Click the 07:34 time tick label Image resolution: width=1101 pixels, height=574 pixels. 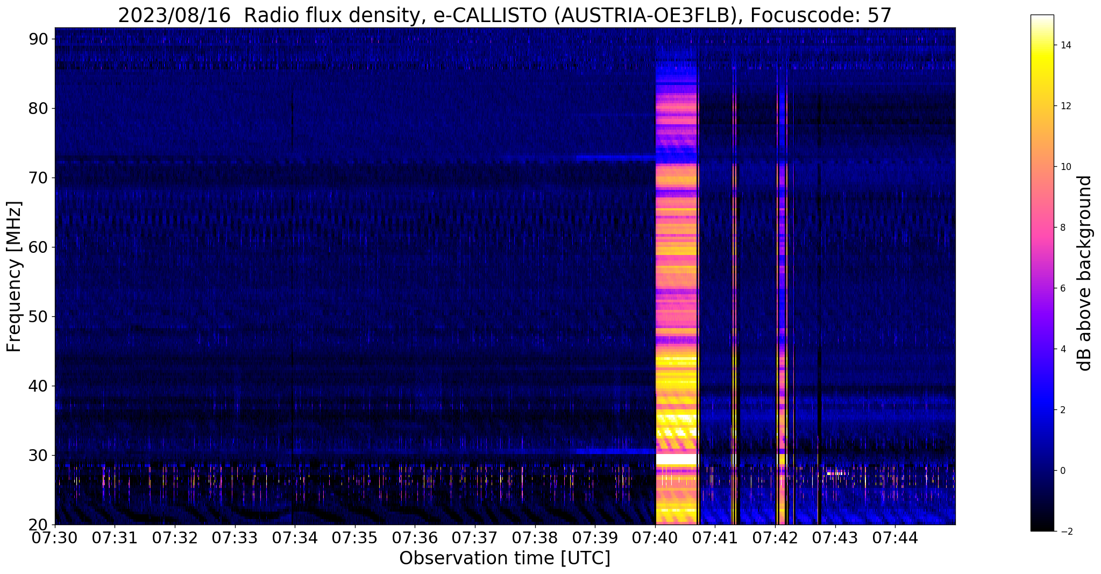(x=294, y=537)
